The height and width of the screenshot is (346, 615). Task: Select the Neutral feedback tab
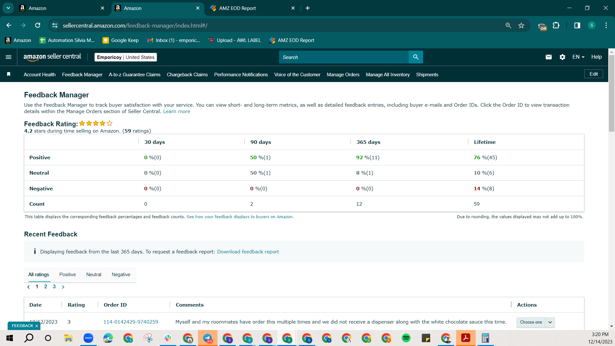[94, 275]
